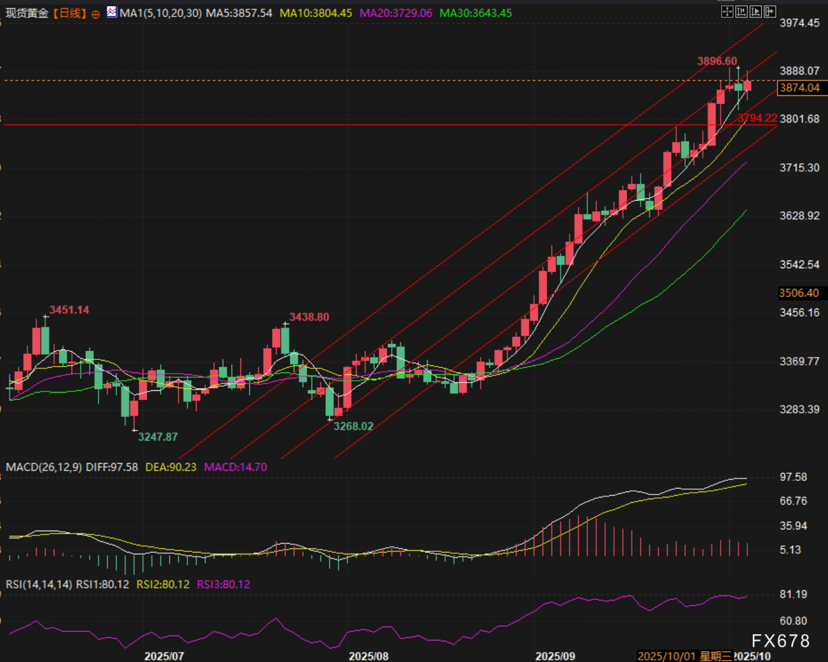828x662 pixels.
Task: Click the 3247.87 low price marker
Action: (x=158, y=437)
